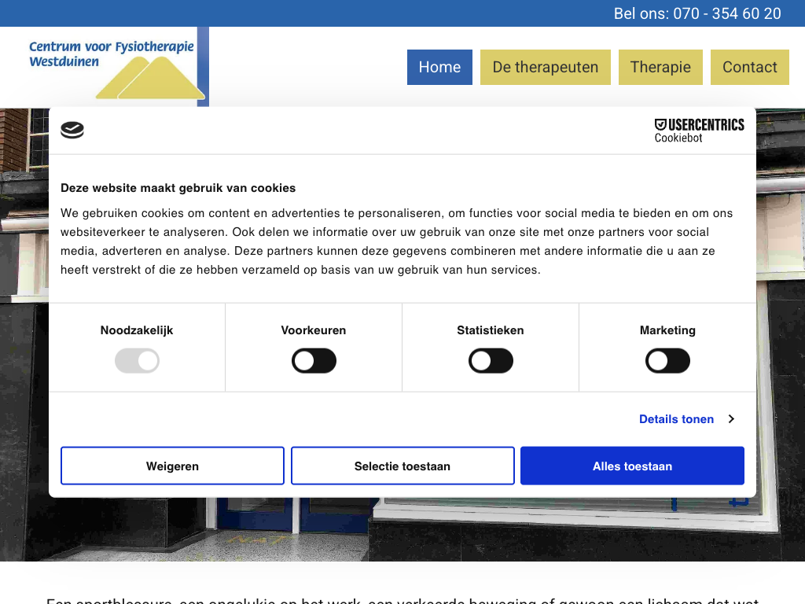
Task: Click the Centrum voor Fysiotherapie Westduinen logo
Action: coord(116,68)
